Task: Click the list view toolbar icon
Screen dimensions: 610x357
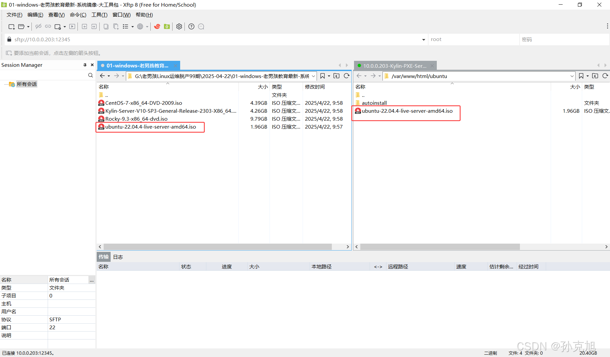Action: coord(126,26)
